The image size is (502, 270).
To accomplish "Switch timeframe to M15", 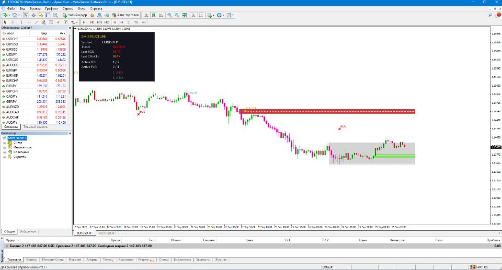I will [99, 22].
